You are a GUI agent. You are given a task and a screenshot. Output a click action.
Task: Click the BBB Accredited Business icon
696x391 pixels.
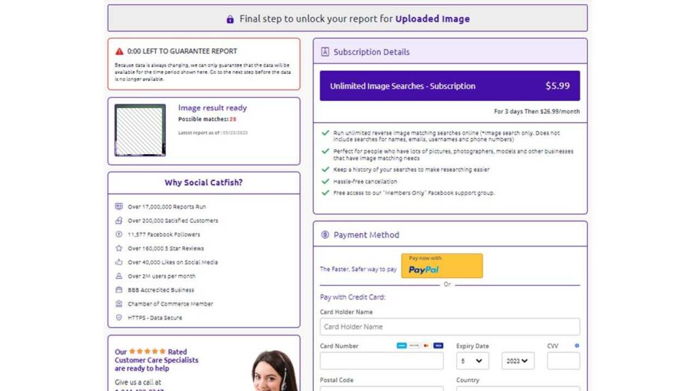click(119, 289)
